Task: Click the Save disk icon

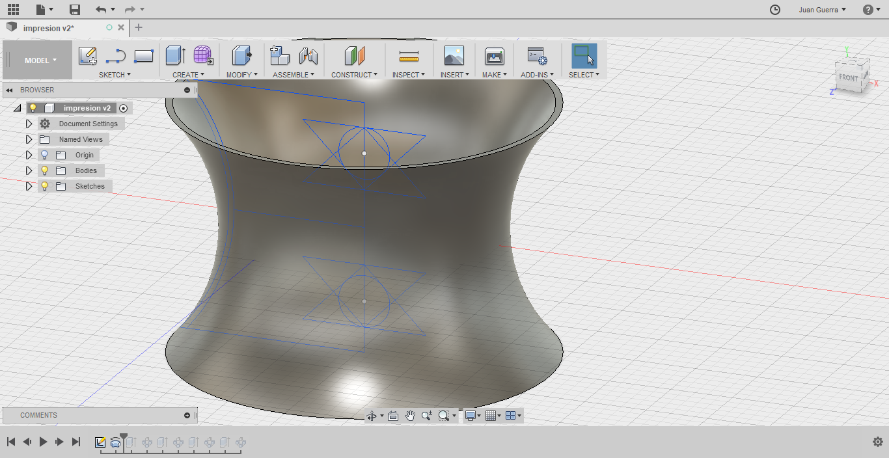Action: point(75,10)
